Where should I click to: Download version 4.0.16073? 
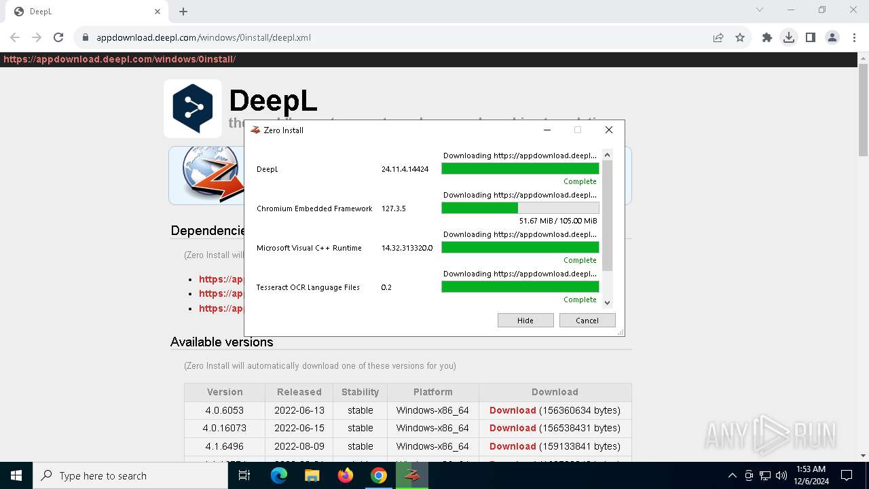point(513,428)
